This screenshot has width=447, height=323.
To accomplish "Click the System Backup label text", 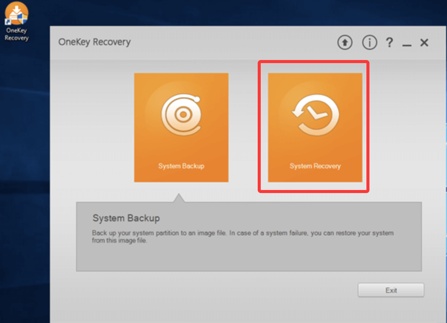I will point(181,166).
